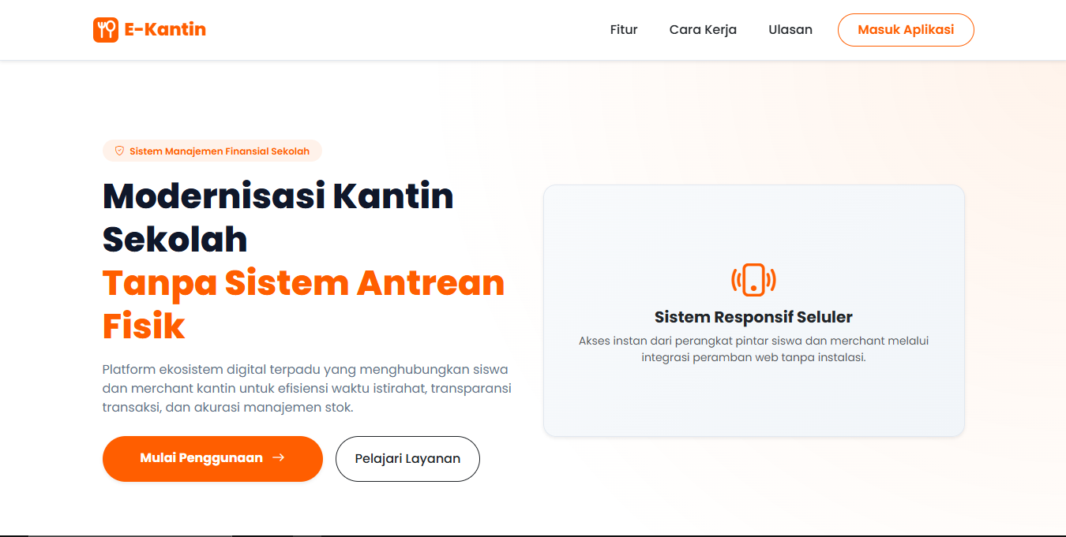This screenshot has height=537, width=1066.
Task: Open the Fitur navigation link
Action: click(624, 30)
